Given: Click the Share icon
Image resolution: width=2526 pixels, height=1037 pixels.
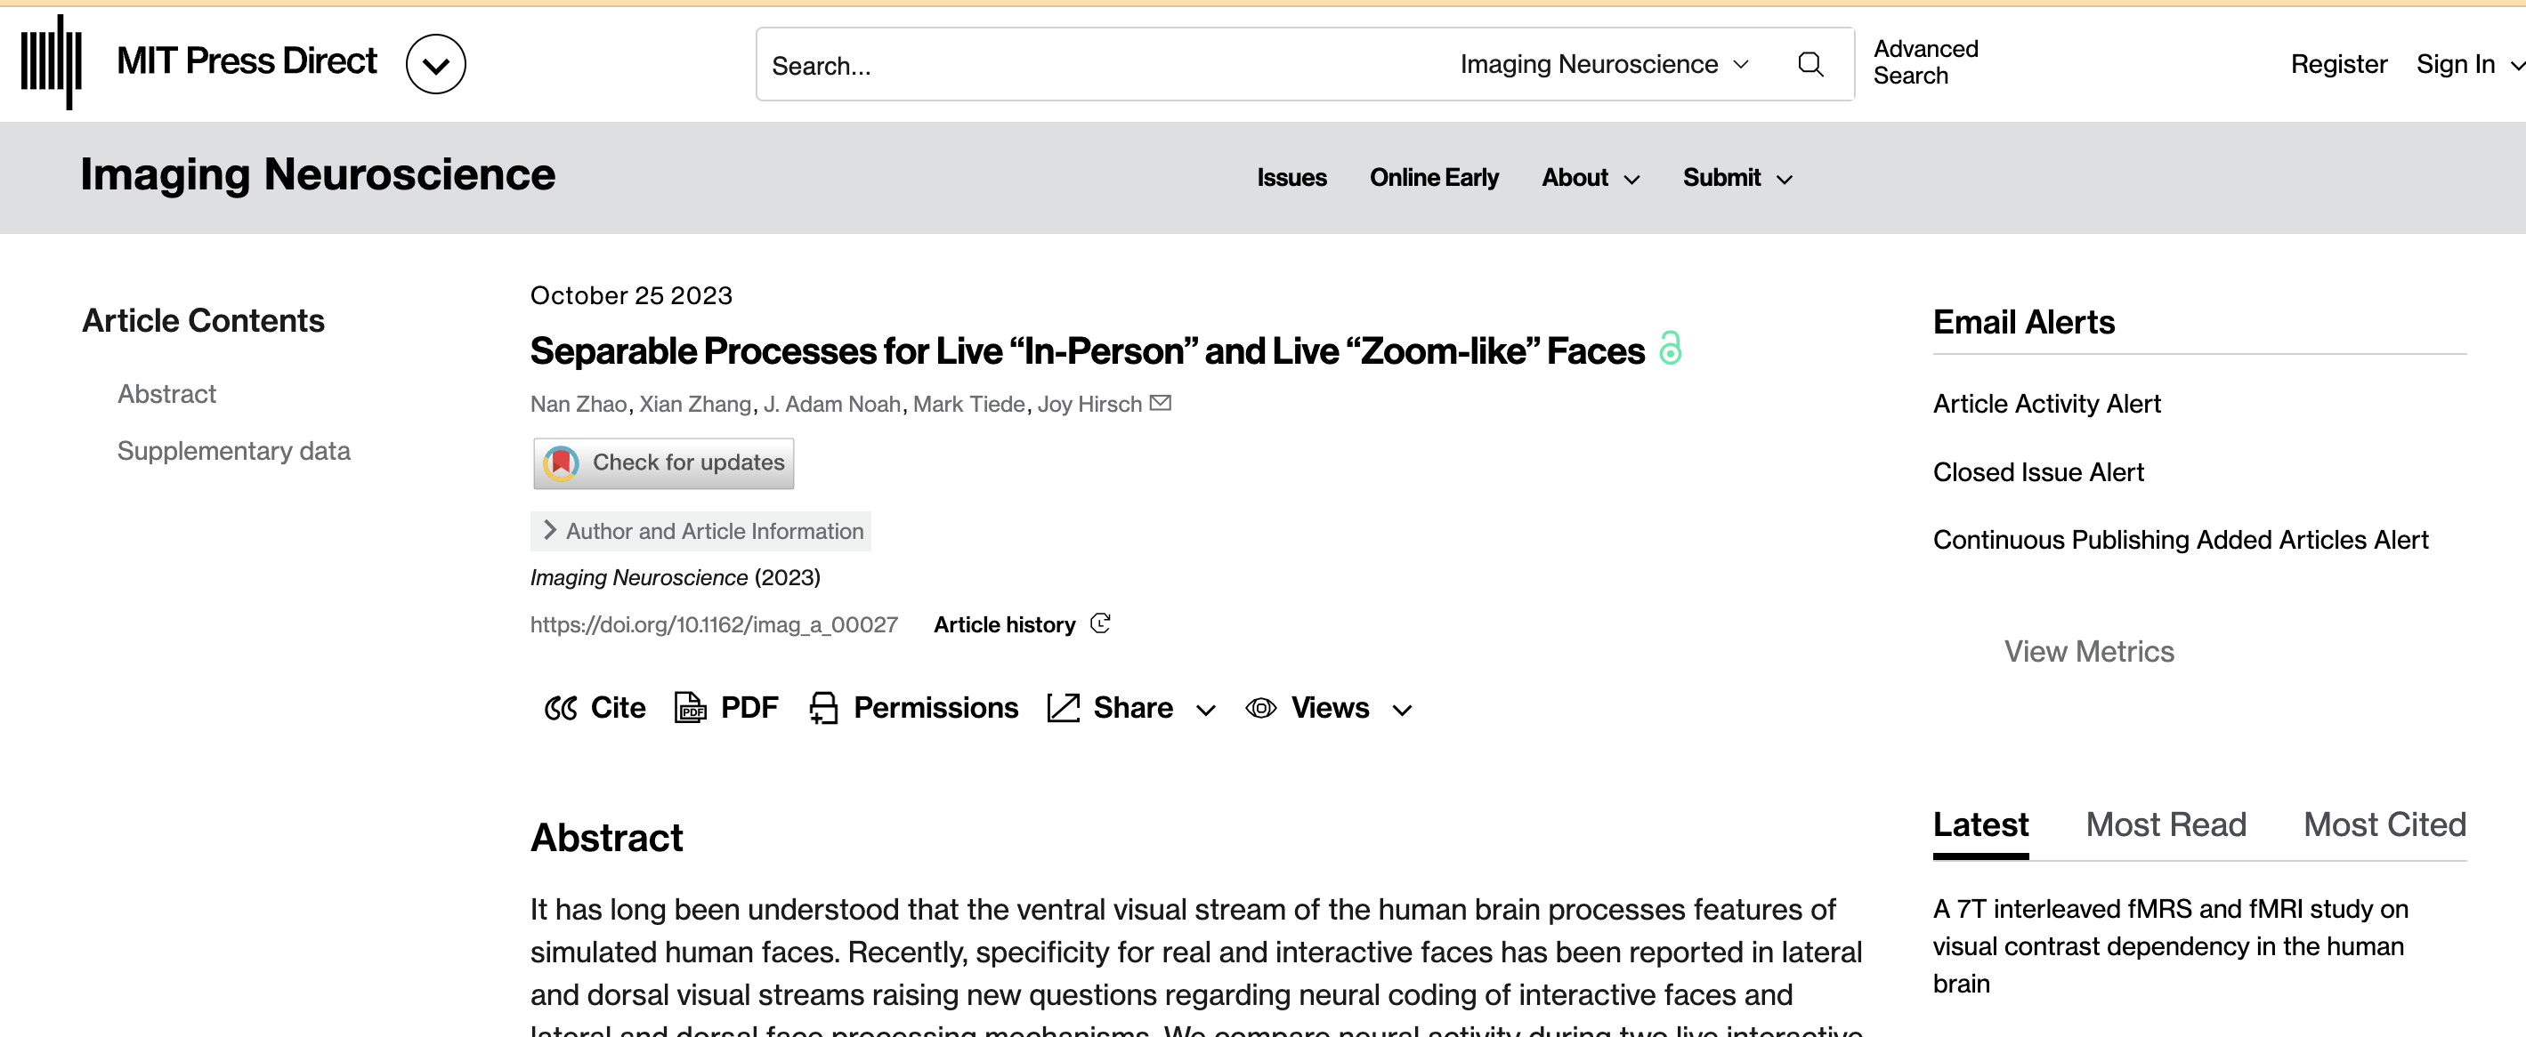Looking at the screenshot, I should coord(1063,708).
